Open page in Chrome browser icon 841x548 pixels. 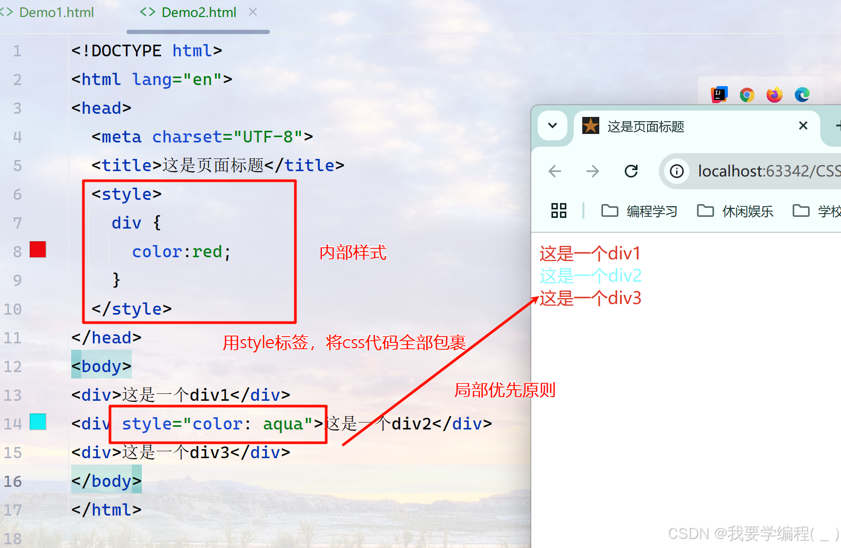(x=747, y=95)
